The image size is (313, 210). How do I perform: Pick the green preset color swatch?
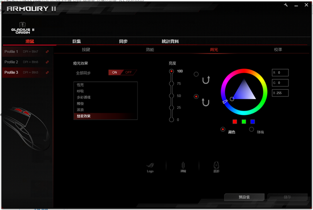click(244, 122)
